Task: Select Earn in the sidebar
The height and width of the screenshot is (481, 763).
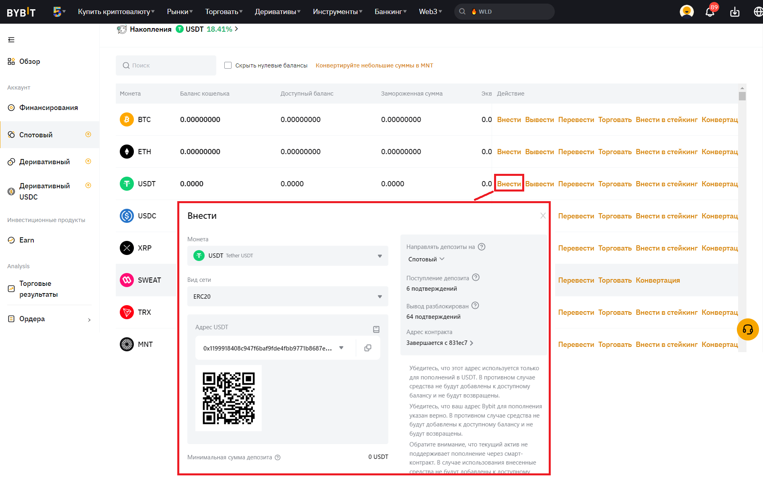Action: pyautogui.click(x=27, y=240)
